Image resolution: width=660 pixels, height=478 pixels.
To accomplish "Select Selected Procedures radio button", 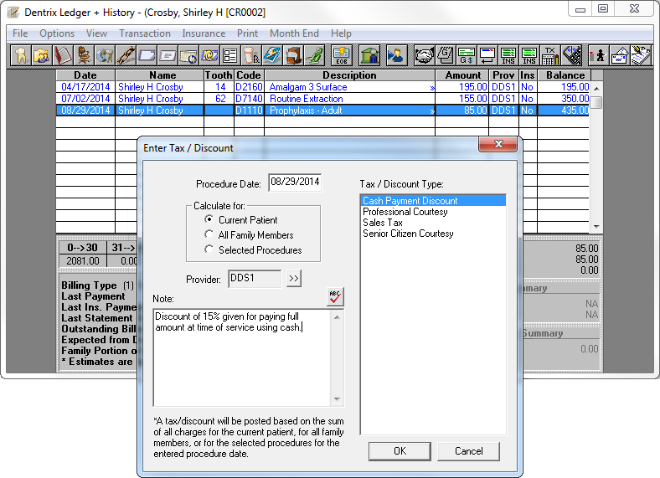I will click(209, 249).
